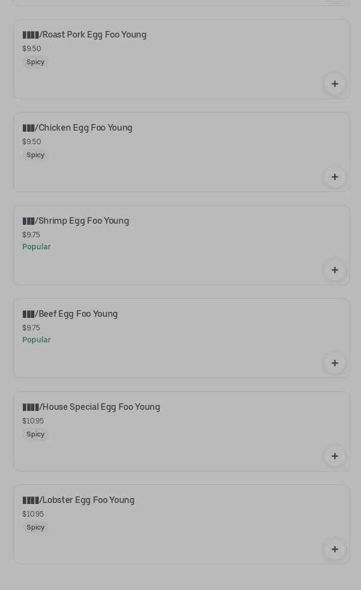
Task: Click Spicy tag under Chicken Egg Foo Young
Action: click(35, 155)
